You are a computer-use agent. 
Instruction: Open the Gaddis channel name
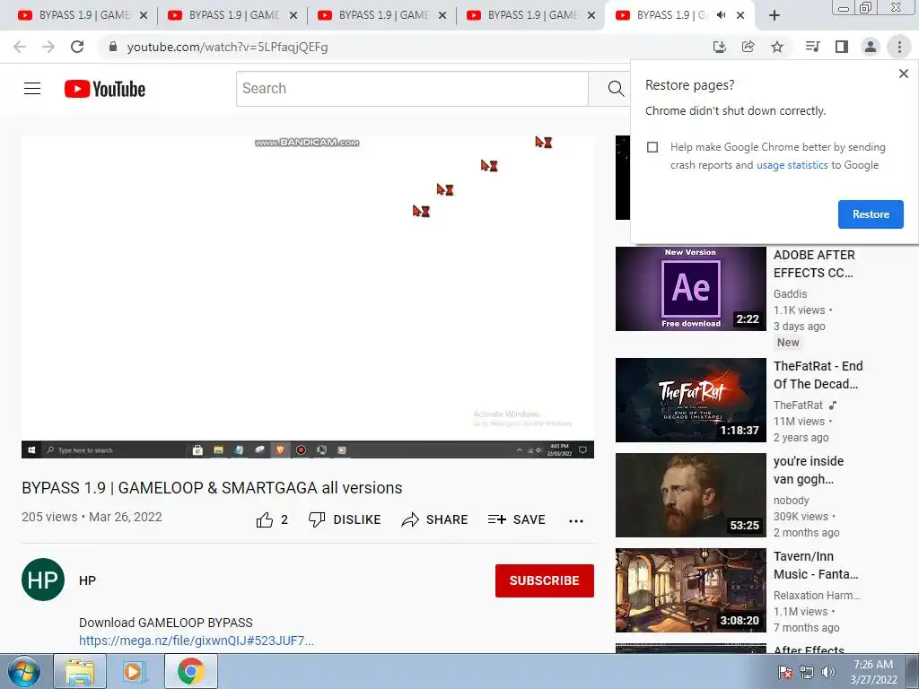click(x=790, y=294)
